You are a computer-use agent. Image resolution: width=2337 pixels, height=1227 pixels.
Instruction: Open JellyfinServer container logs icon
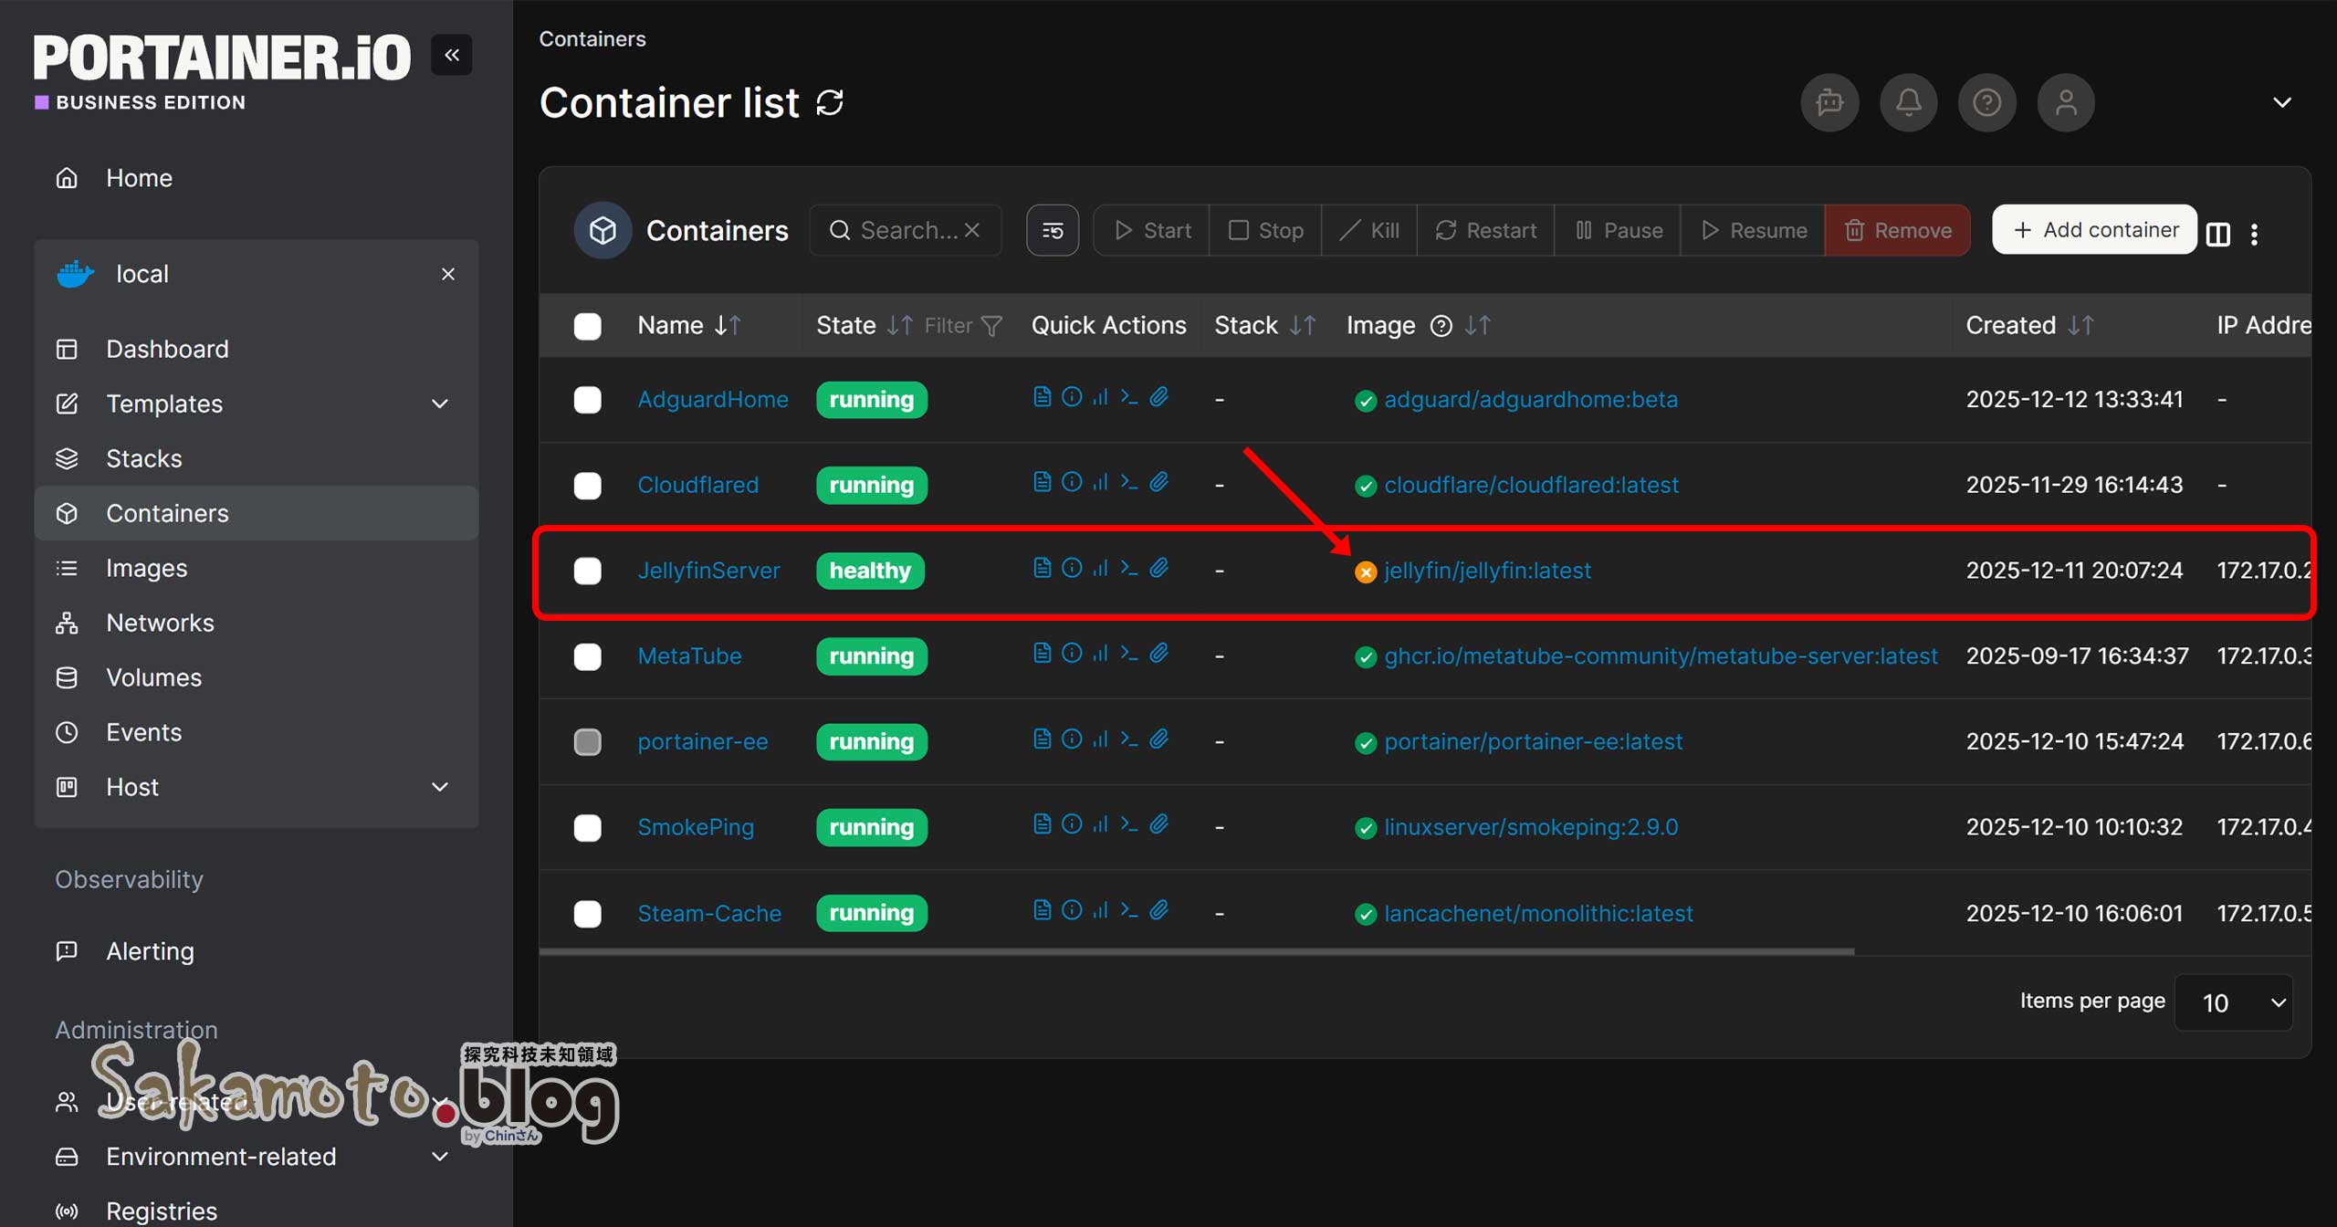(1042, 568)
